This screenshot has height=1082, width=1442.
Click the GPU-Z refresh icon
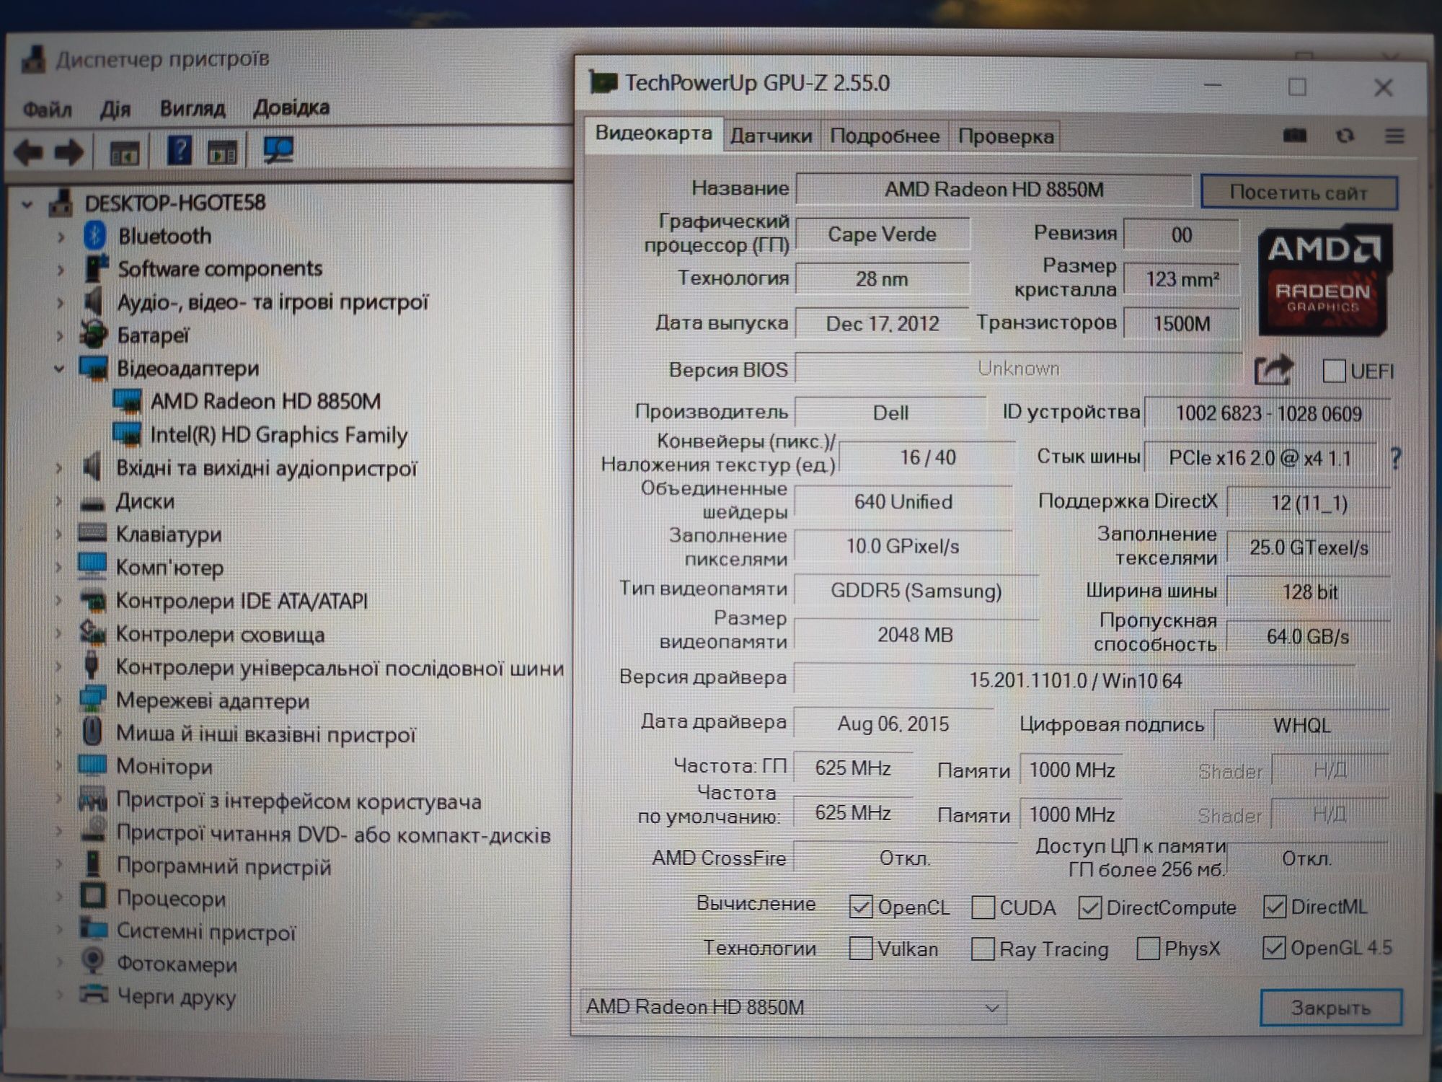1345,136
